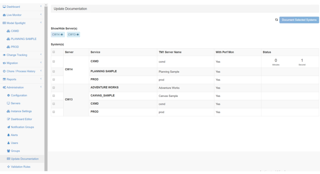
Task: Click the Alerts bell icon
Action: click(8, 135)
